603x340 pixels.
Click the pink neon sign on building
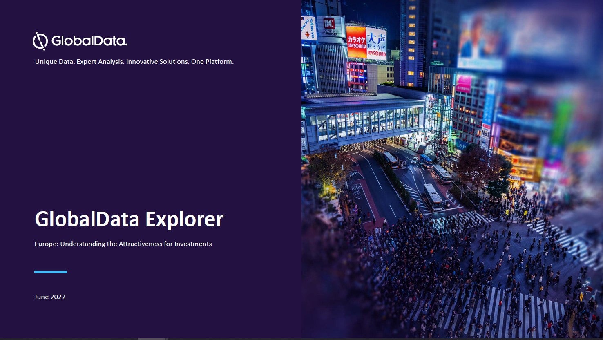tap(464, 84)
